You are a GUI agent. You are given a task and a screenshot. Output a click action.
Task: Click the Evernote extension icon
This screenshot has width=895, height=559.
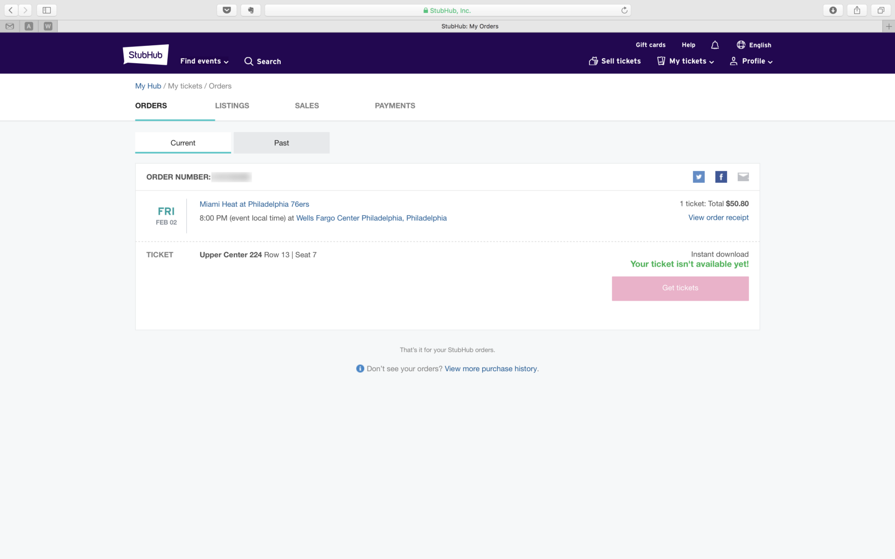[251, 10]
